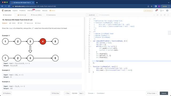171x96 pixels.
Task: Switch to the Solution tab
Action: 22,15
